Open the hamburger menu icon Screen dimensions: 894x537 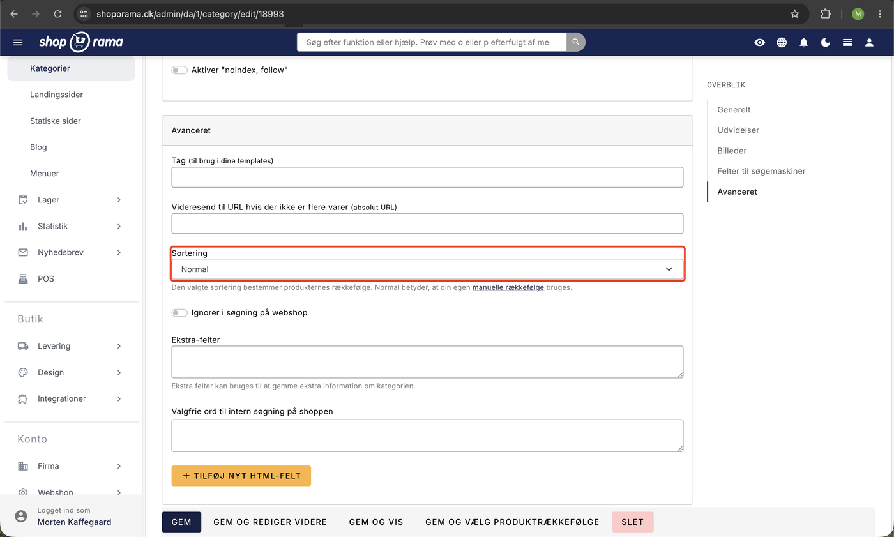(18, 42)
